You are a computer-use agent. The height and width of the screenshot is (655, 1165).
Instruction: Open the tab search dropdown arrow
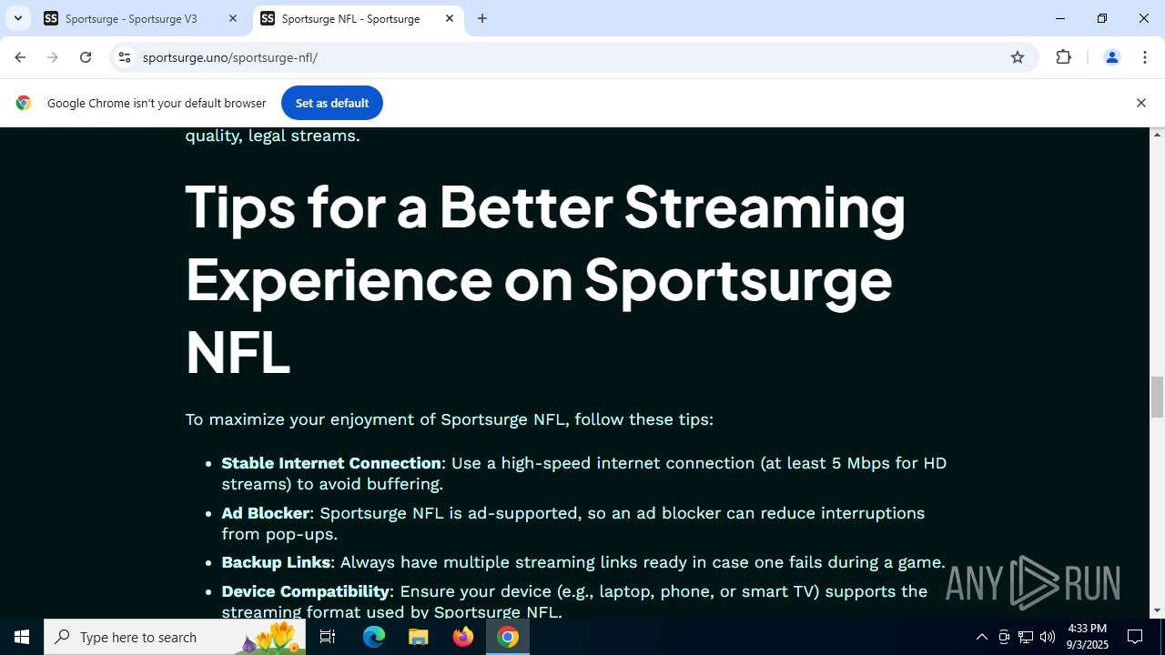[x=17, y=18]
